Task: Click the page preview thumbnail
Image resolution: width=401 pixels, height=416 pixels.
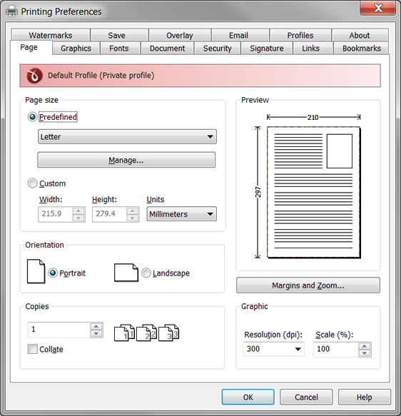Action: (x=314, y=193)
